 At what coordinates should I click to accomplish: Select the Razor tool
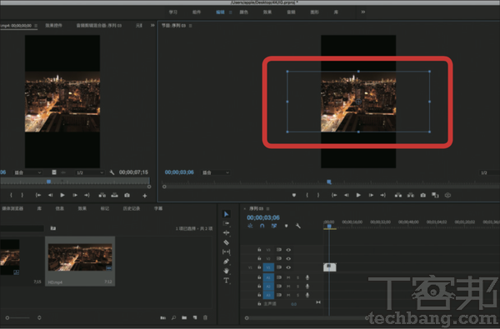(x=226, y=242)
